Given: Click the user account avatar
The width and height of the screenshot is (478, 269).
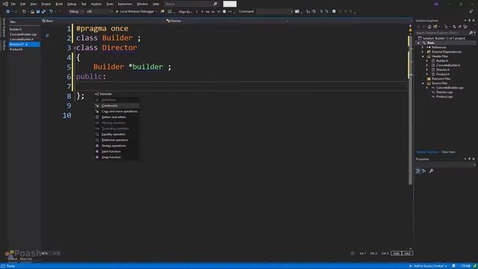Looking at the screenshot, I should [x=436, y=4].
